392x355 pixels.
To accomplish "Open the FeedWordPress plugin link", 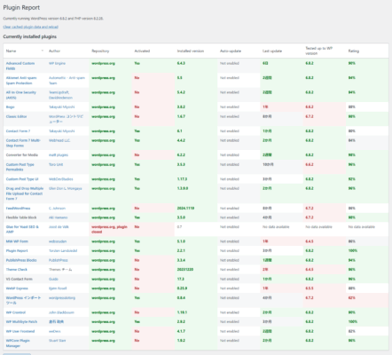I will click(x=18, y=209).
